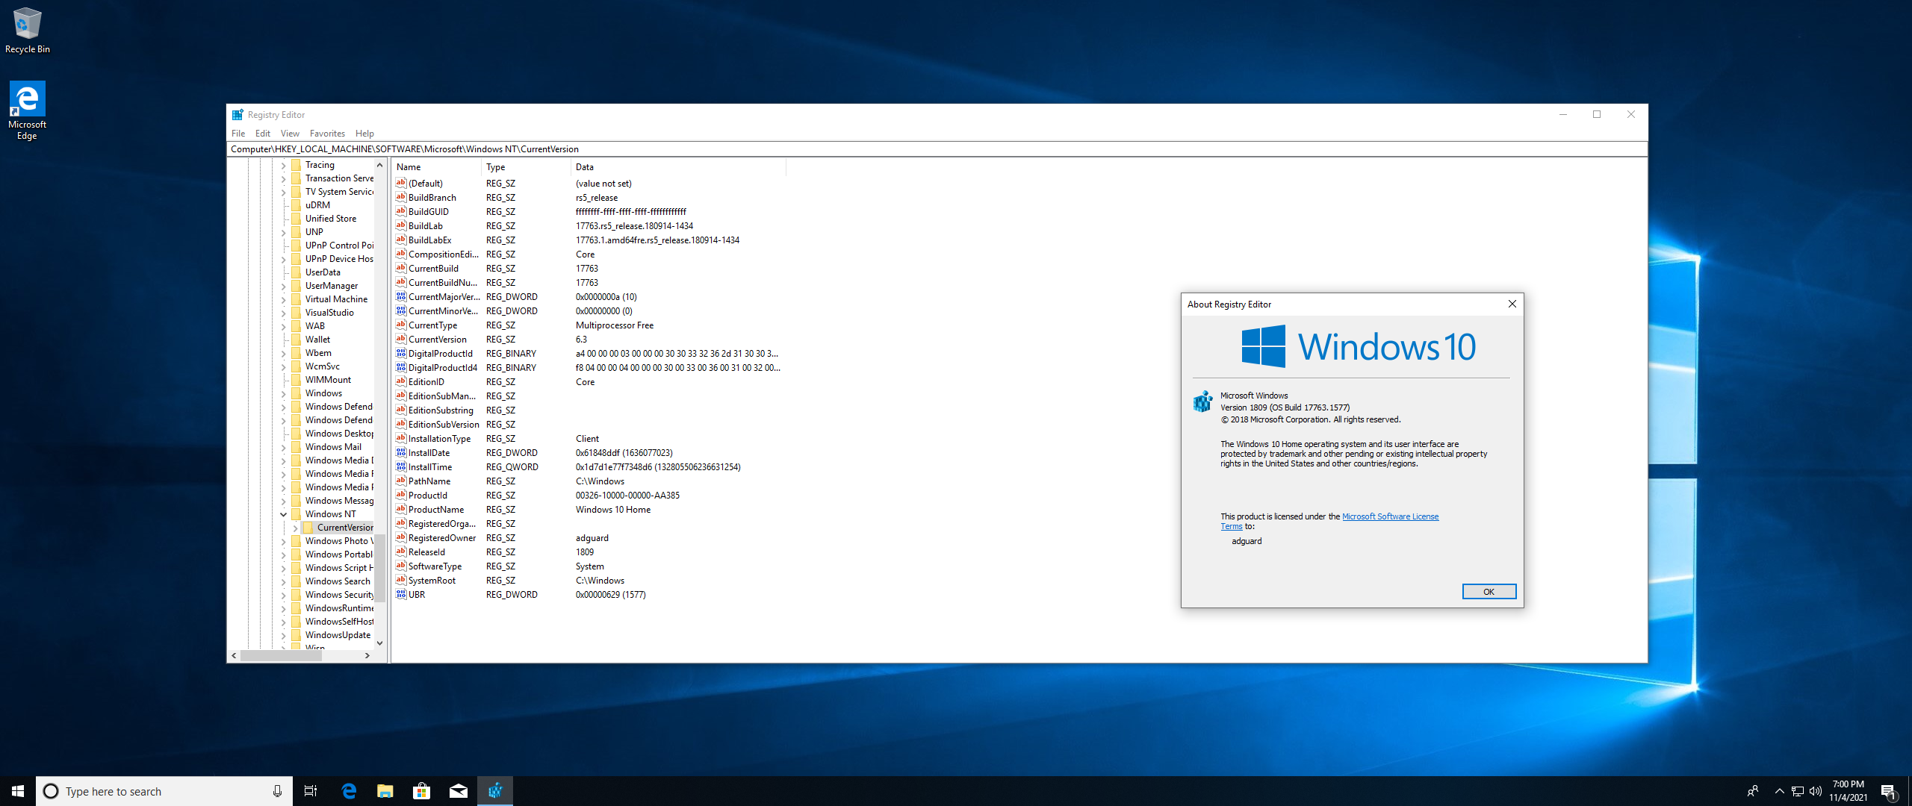Select the InstallDate DWORD icon

[x=401, y=452]
